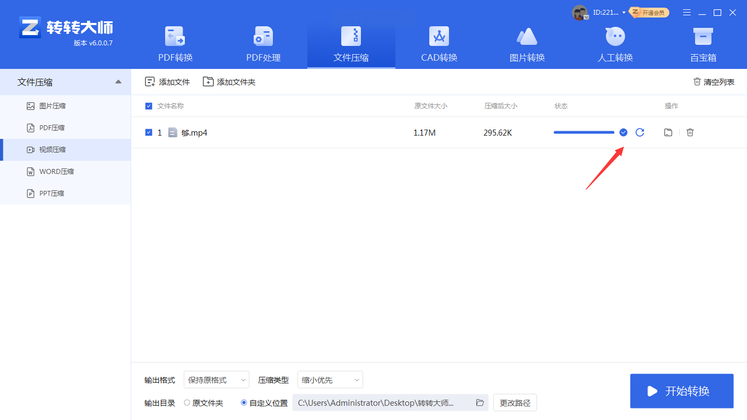The height and width of the screenshot is (420, 747).
Task: Toggle the select-all checkbox beside 文件名称
Action: coord(149,106)
